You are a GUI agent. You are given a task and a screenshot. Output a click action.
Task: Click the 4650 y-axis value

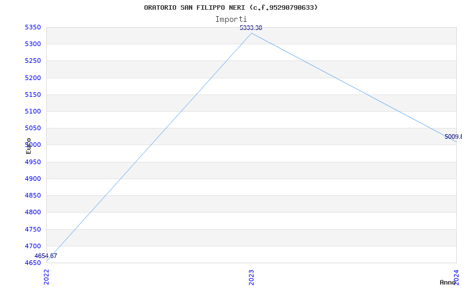pyautogui.click(x=33, y=263)
